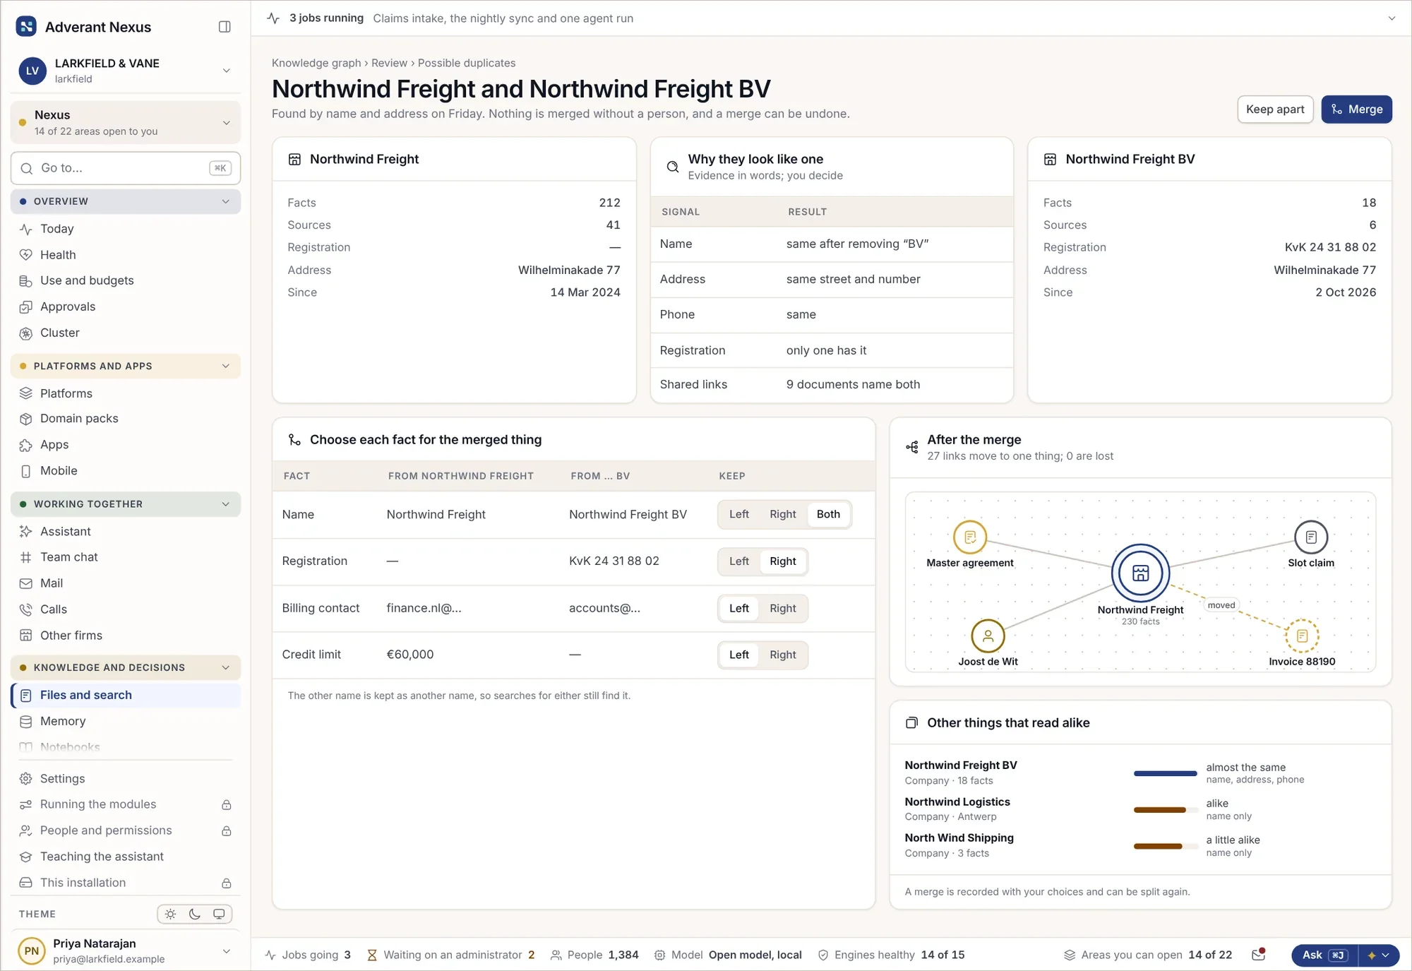Go to Team chat
The width and height of the screenshot is (1412, 971).
tap(126, 557)
